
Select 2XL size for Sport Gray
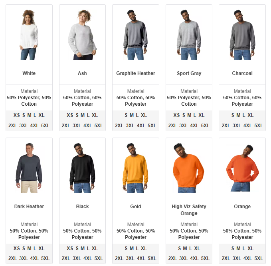click(172, 126)
